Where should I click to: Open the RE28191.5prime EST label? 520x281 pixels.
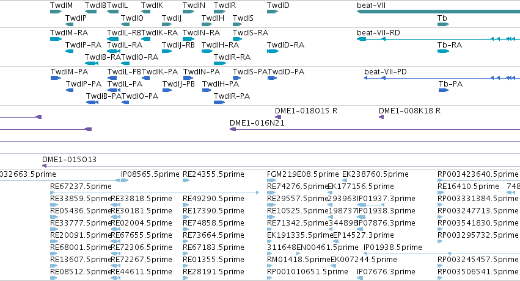tap(213, 272)
